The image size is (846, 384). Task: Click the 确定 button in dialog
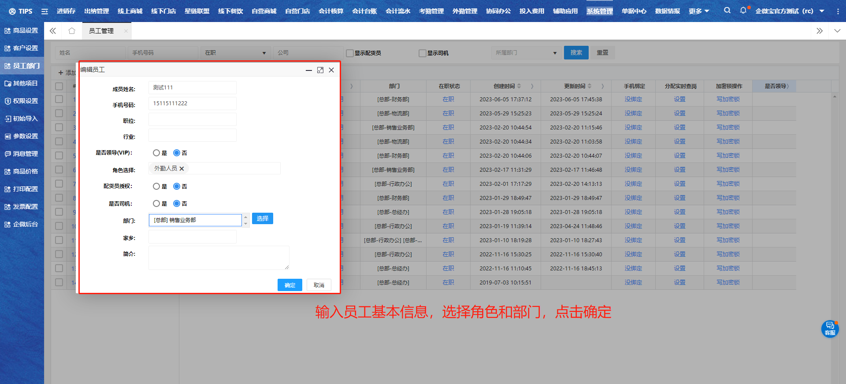pos(289,285)
